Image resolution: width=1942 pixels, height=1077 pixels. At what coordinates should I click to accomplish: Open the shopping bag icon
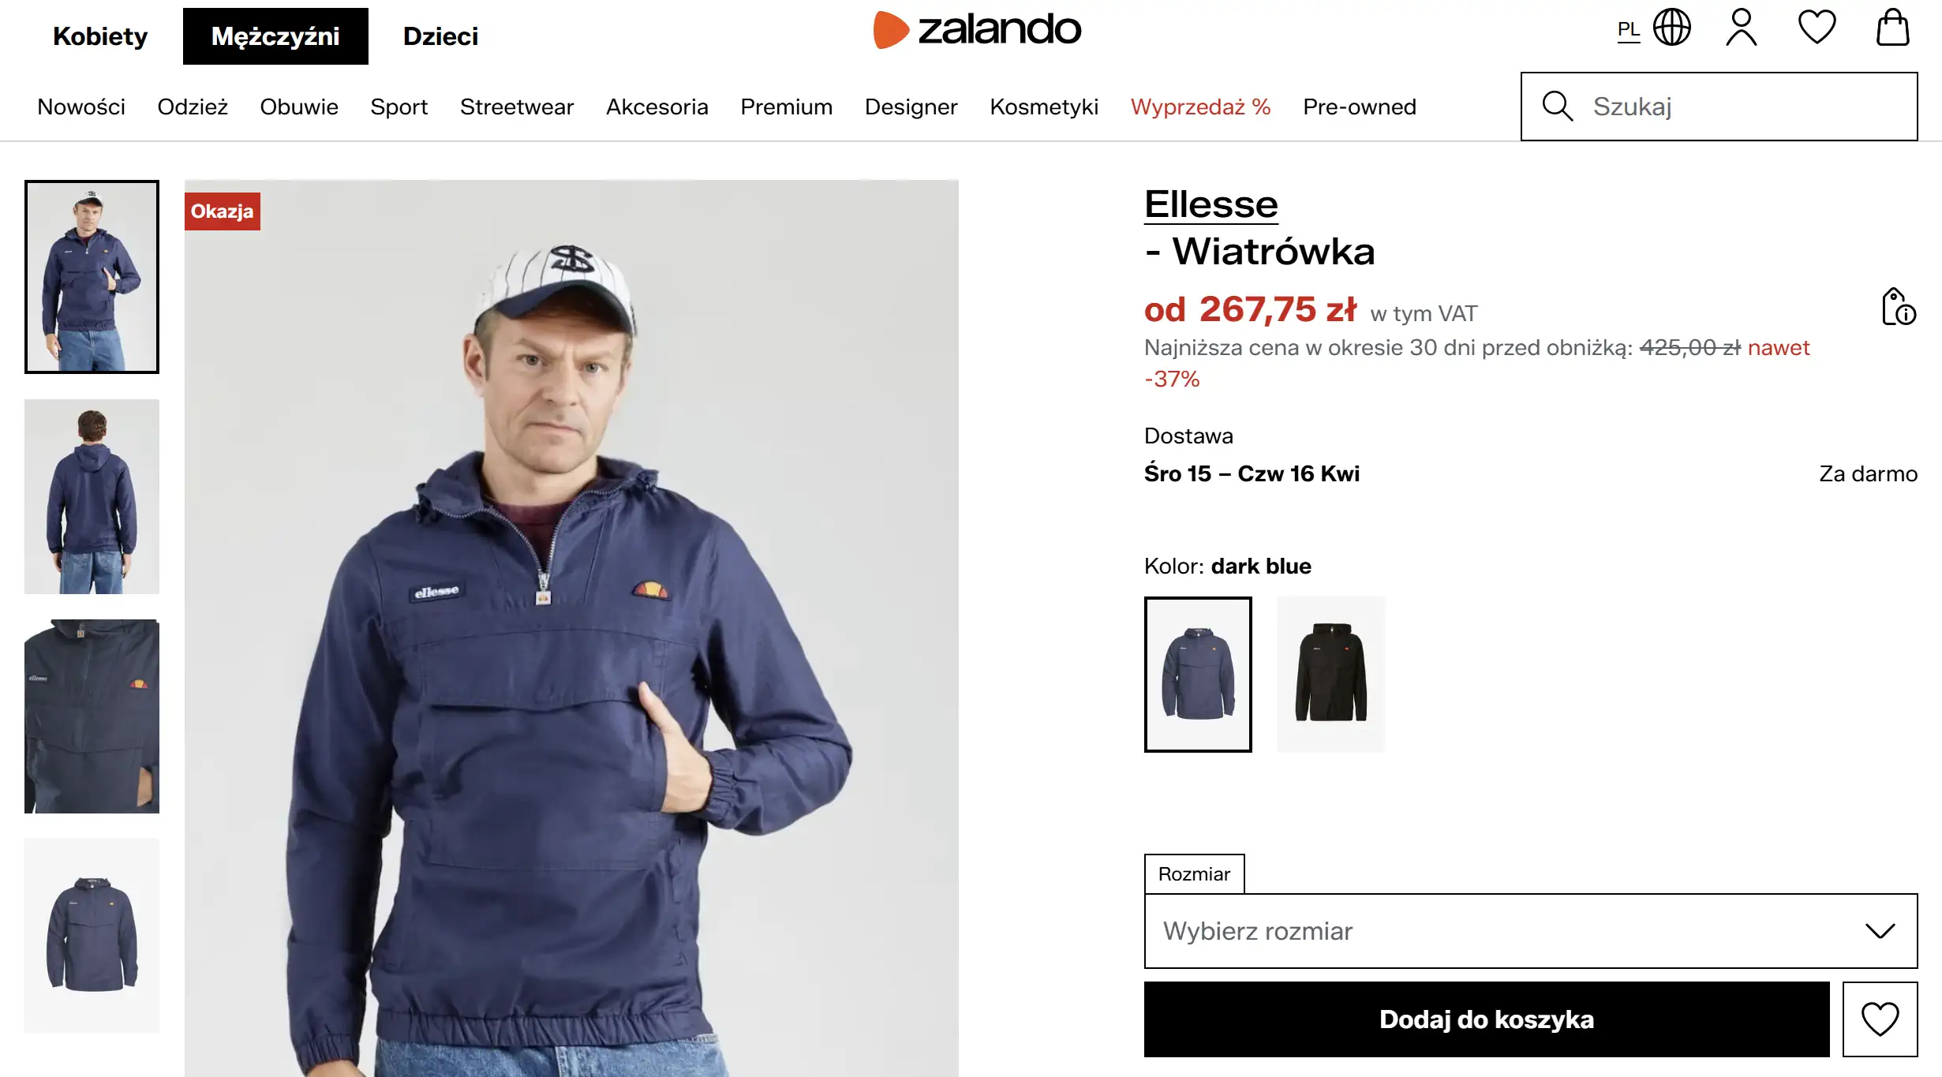pyautogui.click(x=1892, y=28)
